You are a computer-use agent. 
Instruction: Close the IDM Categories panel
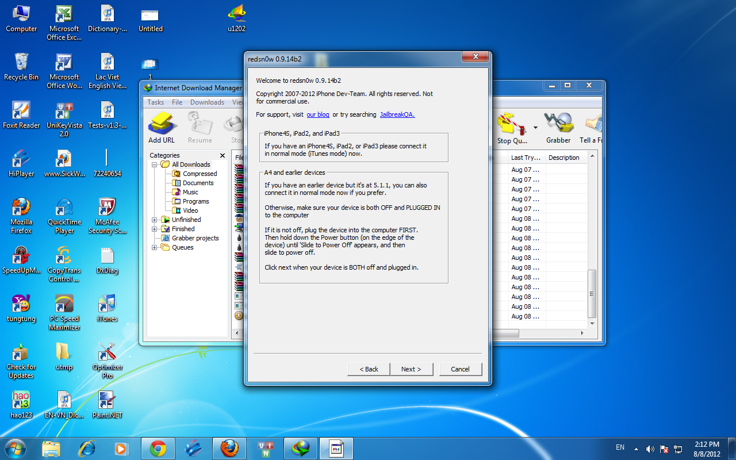(x=223, y=155)
